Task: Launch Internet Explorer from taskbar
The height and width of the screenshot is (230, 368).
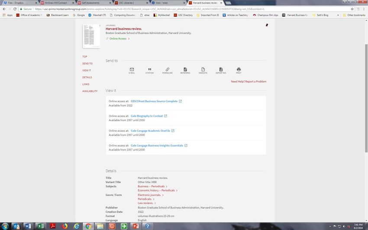Action: 76,226
